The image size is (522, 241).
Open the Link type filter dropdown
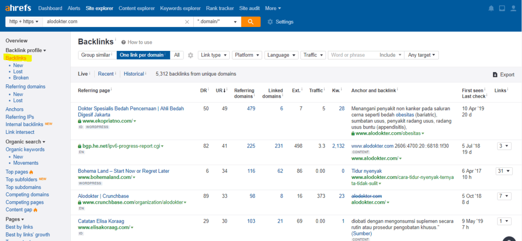tap(214, 55)
